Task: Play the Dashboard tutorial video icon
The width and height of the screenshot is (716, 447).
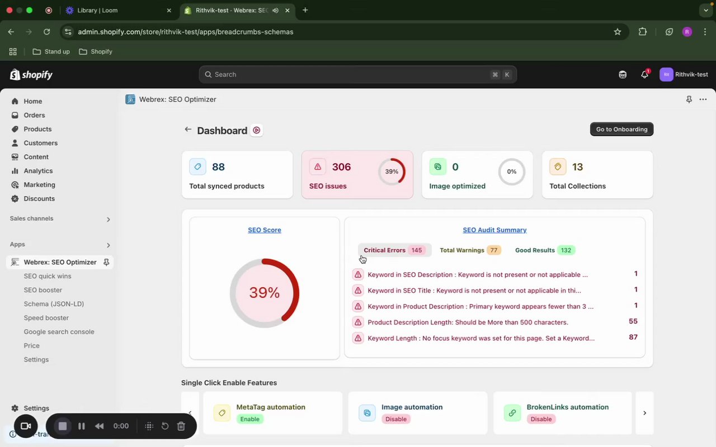Action: click(256, 130)
